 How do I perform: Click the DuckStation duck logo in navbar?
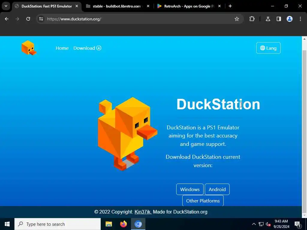29,48
